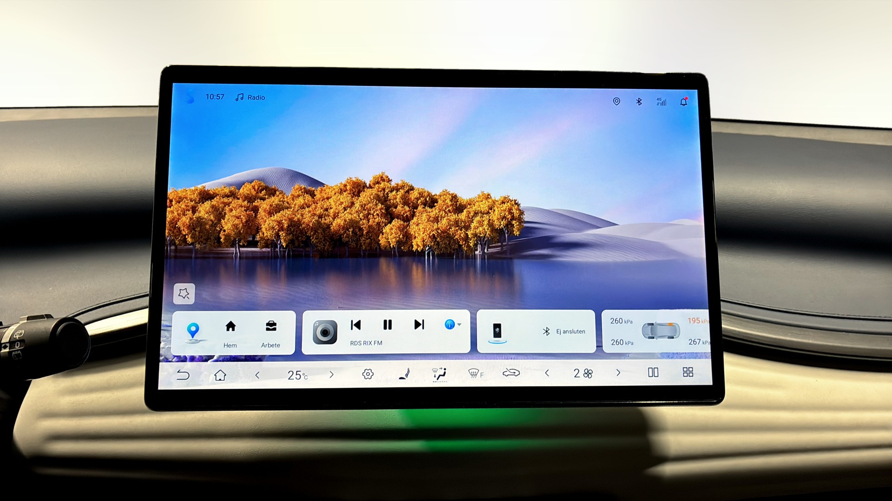This screenshot has height=501, width=892.
Task: Toggle airflow direction mode
Action: click(x=439, y=374)
